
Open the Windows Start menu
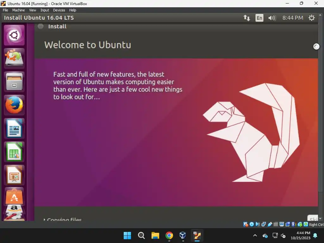pos(127,235)
